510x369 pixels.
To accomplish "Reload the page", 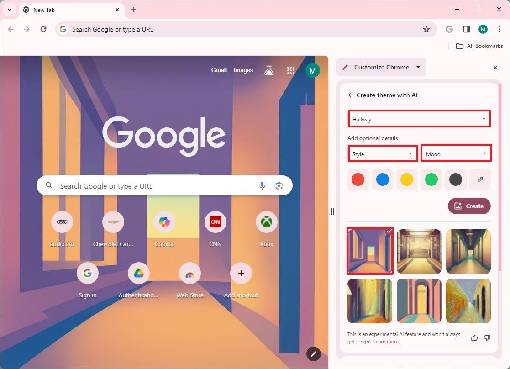I will (43, 29).
